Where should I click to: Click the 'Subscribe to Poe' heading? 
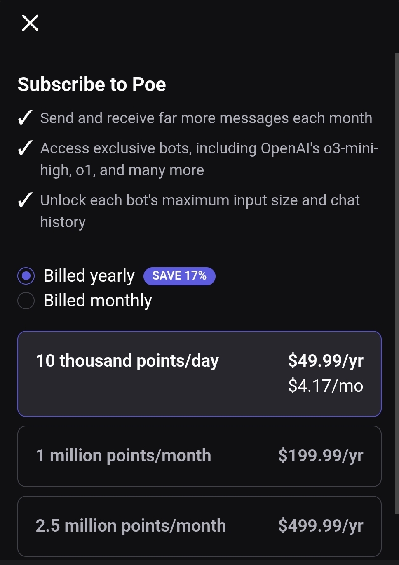click(x=92, y=85)
